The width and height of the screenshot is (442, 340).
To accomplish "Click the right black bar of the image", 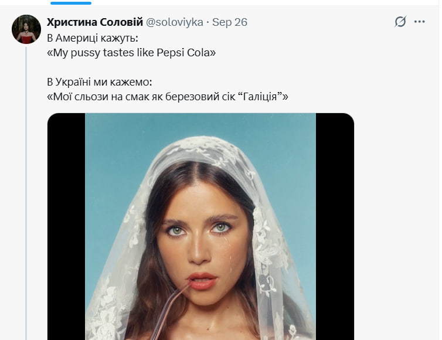I will (x=335, y=234).
